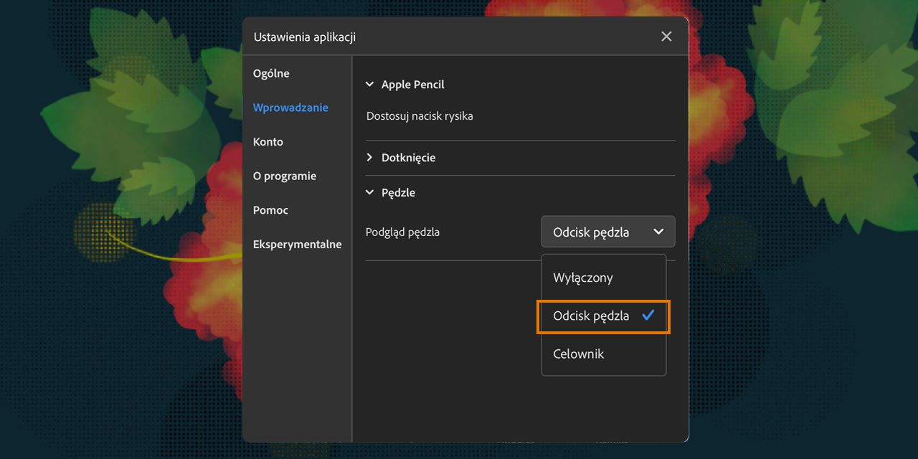Choose Celownik as brush preview
Screen dimensions: 918x459
[578, 354]
